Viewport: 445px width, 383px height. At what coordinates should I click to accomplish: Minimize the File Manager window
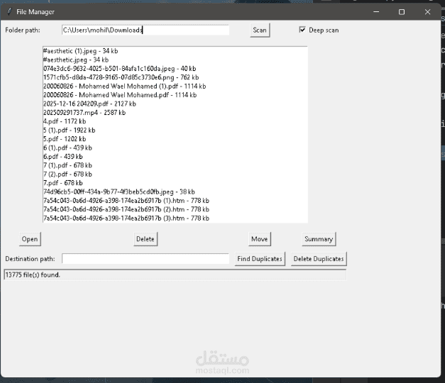(x=376, y=11)
